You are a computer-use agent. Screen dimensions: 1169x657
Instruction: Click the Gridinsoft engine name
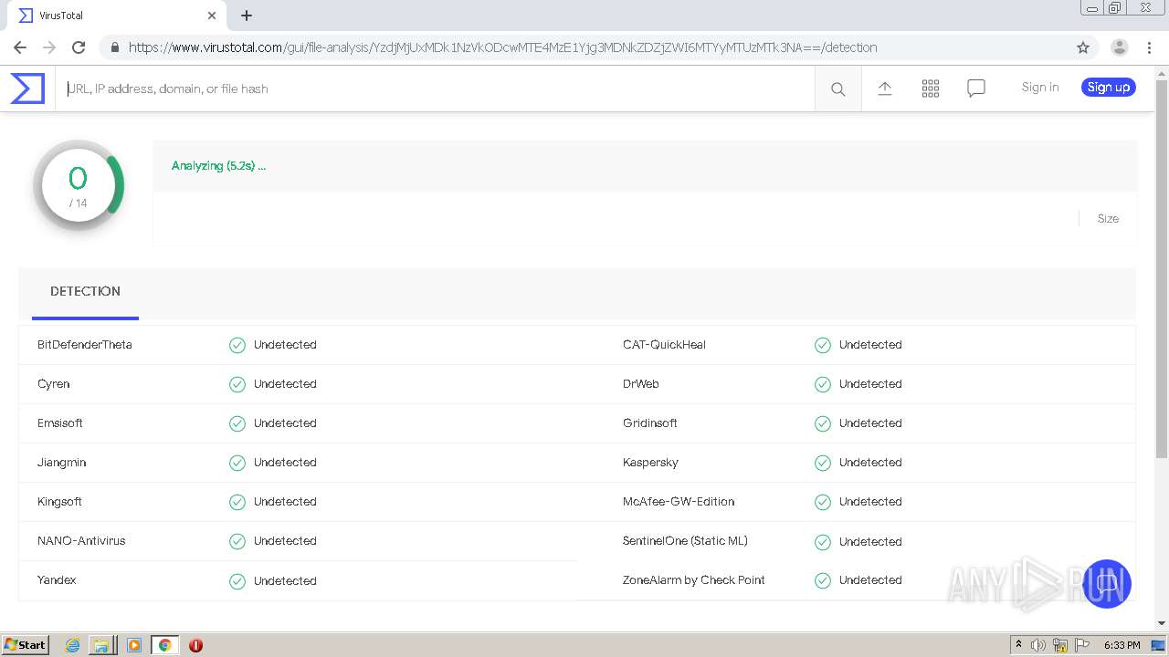click(650, 423)
